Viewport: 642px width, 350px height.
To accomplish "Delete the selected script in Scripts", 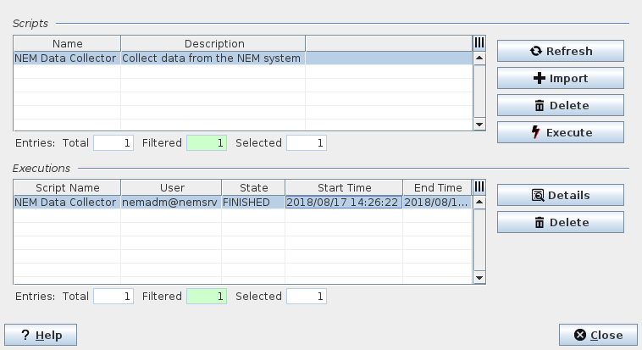I will coord(560,105).
